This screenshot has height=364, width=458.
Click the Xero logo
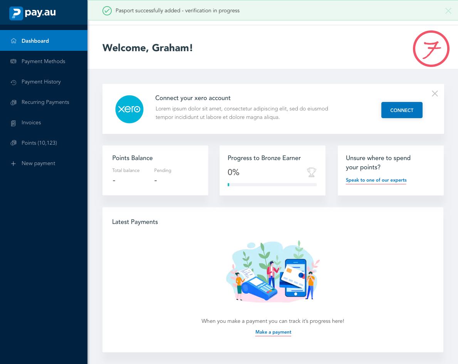tap(129, 109)
